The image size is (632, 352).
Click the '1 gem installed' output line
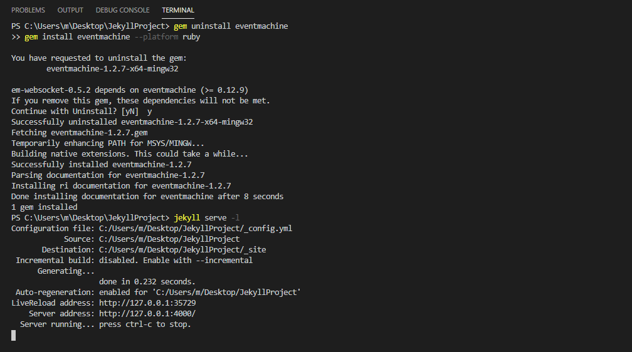tap(45, 207)
